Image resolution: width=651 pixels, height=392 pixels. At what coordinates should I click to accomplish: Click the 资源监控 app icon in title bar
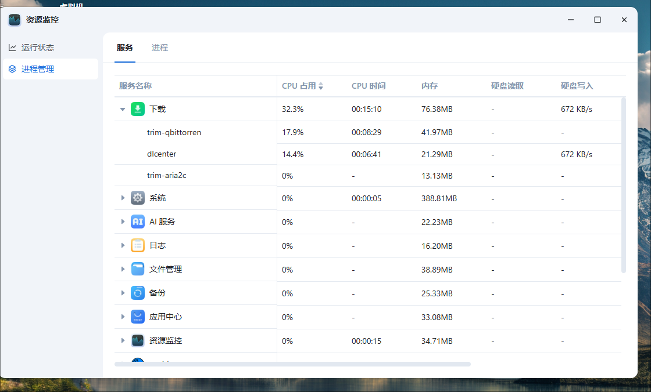click(15, 20)
